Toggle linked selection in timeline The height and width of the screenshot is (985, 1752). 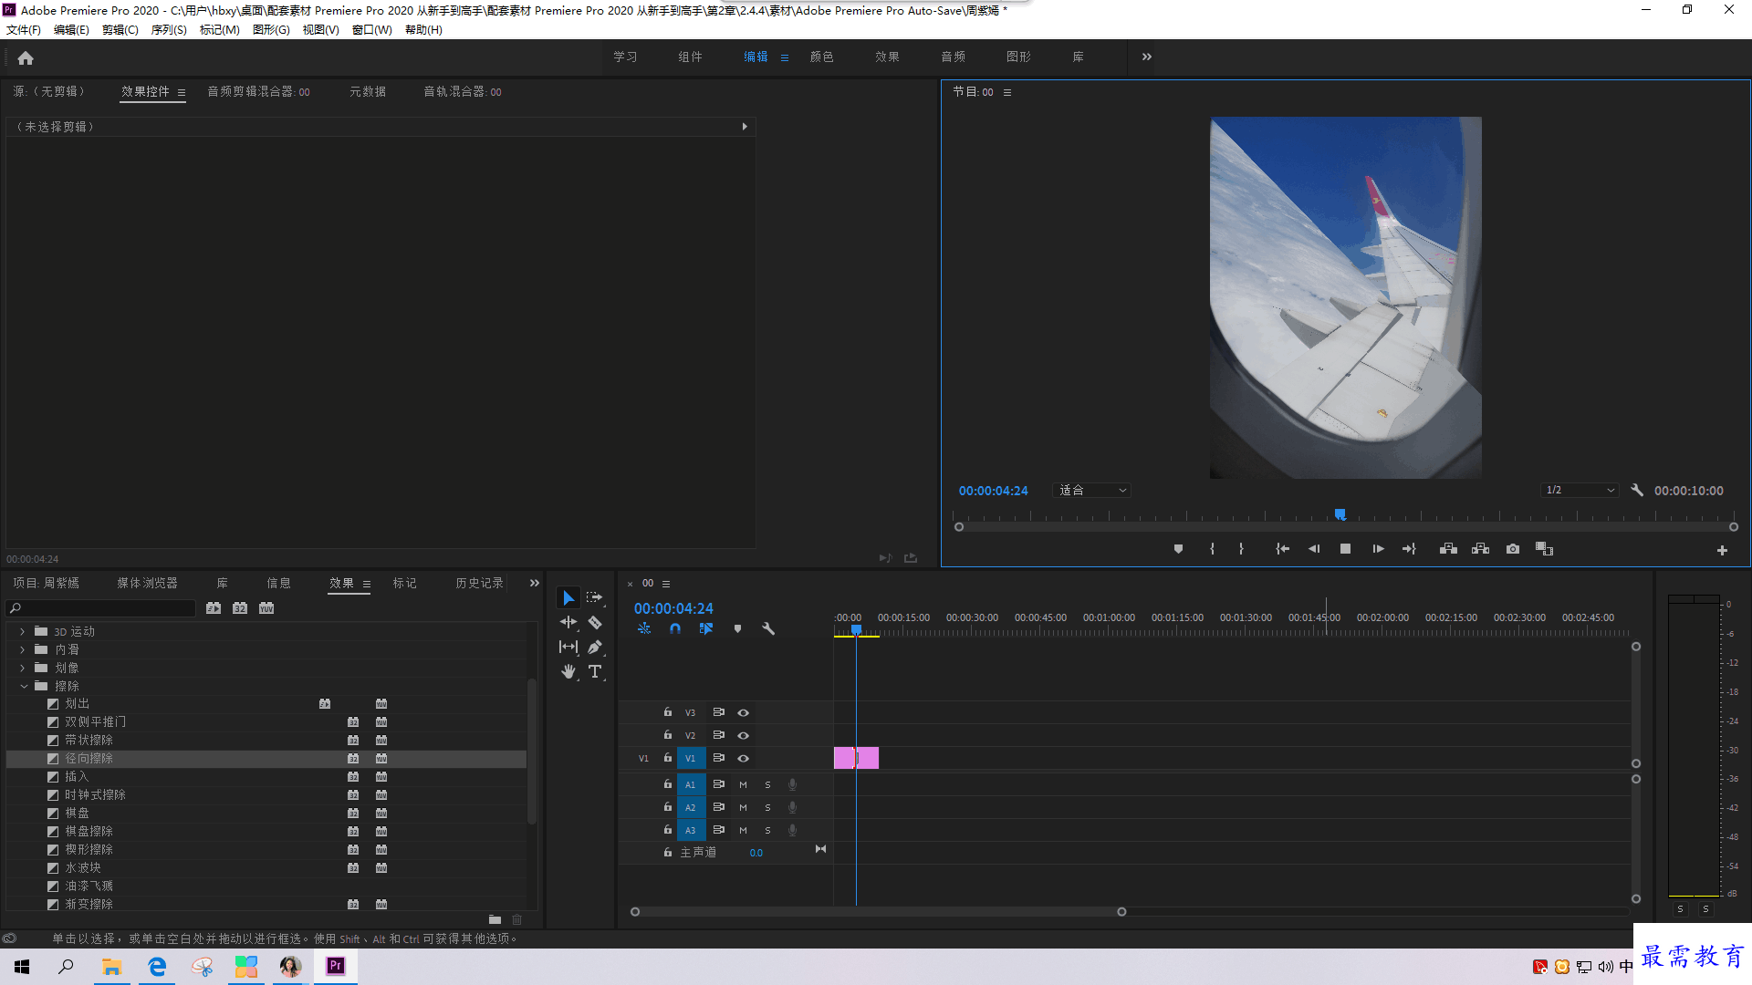coord(706,628)
